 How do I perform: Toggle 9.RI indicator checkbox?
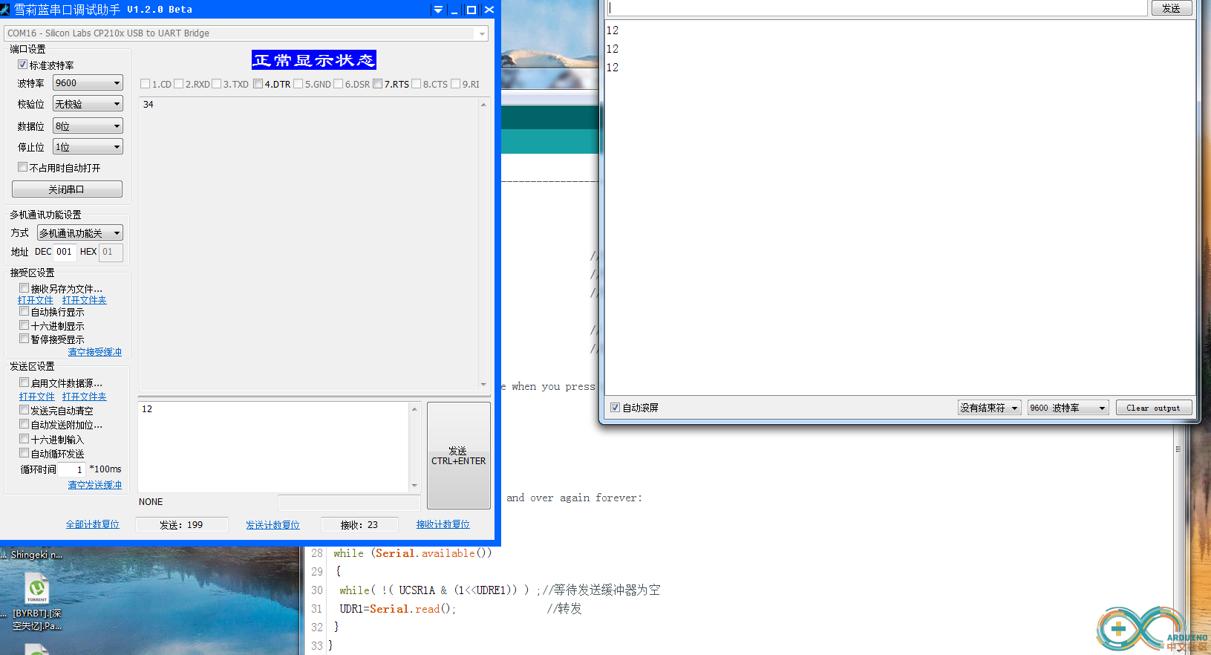click(x=455, y=84)
